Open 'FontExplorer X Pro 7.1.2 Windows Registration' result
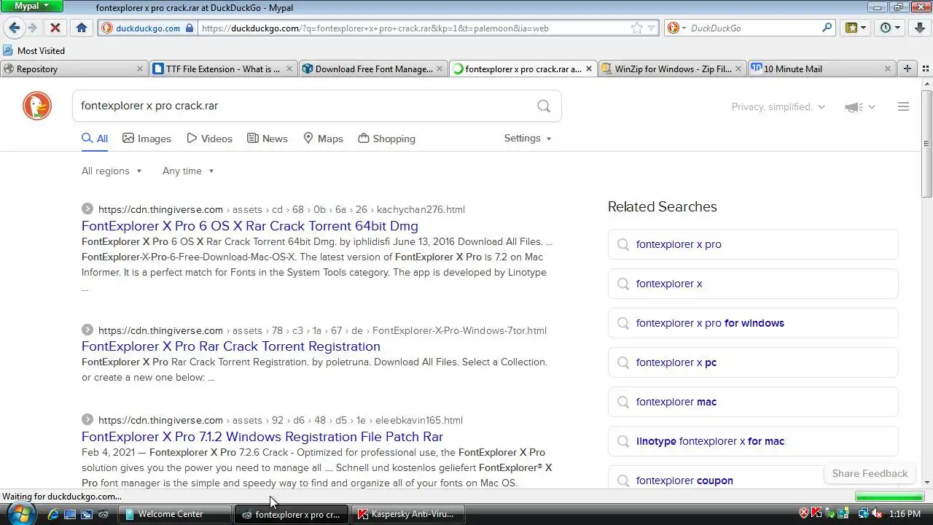Screen dimensions: 933x525 [262, 437]
